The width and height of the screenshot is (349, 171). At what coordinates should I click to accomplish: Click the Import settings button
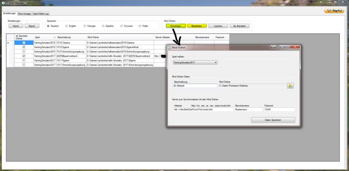[x=16, y=26]
